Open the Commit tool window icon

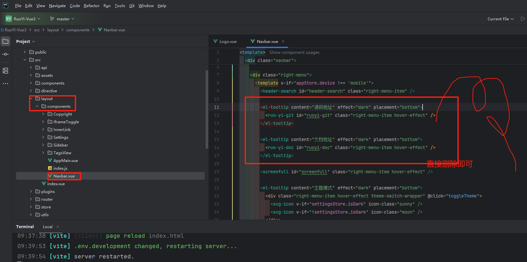tap(5, 54)
